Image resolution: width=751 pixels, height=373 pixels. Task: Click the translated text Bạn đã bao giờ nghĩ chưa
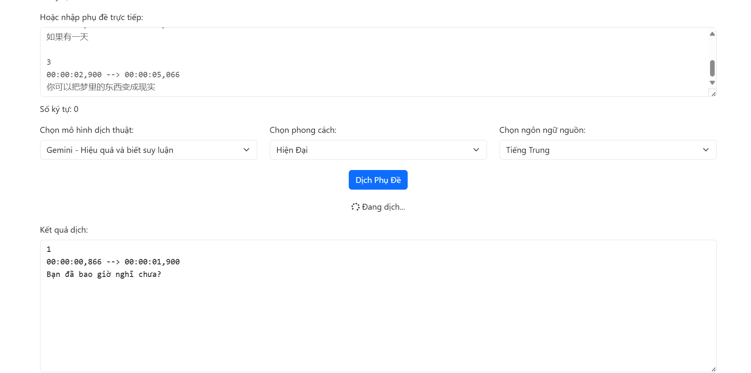104,274
